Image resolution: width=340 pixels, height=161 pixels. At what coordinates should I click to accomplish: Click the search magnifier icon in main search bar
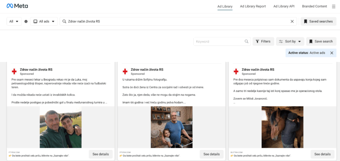(64, 21)
